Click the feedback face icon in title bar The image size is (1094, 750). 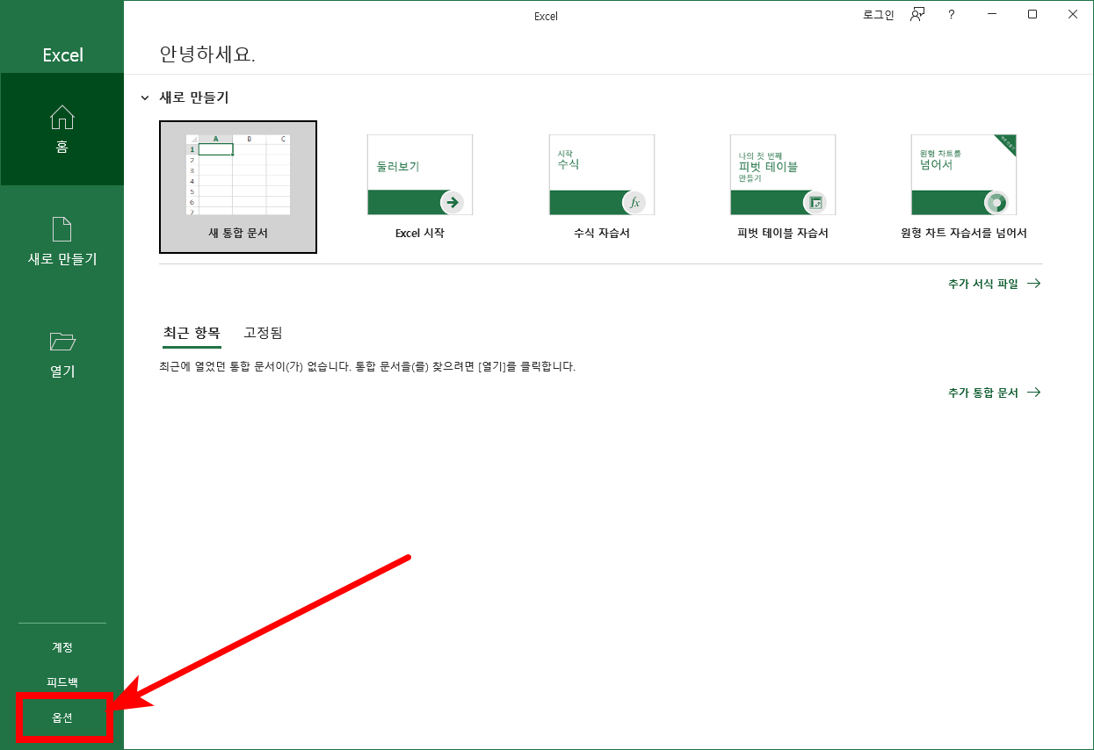click(x=917, y=15)
